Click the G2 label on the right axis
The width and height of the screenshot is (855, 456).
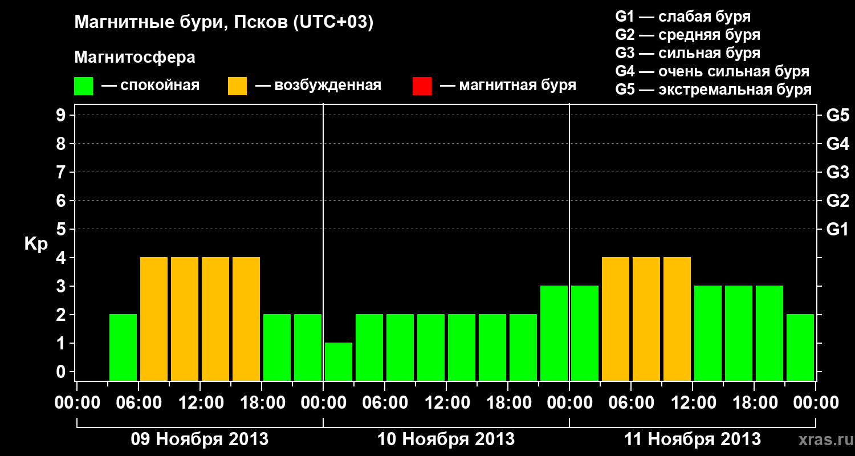(x=837, y=201)
